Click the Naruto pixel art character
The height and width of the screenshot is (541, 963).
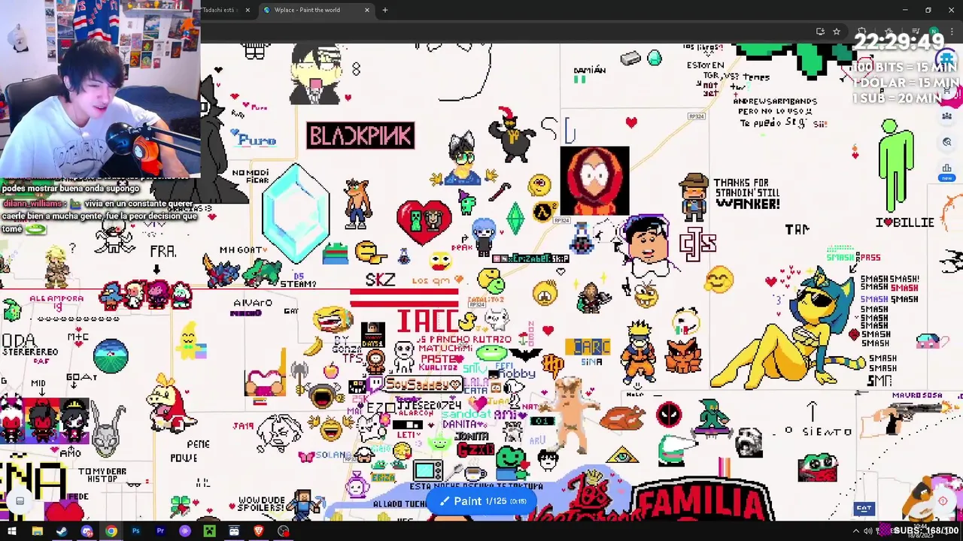click(639, 351)
